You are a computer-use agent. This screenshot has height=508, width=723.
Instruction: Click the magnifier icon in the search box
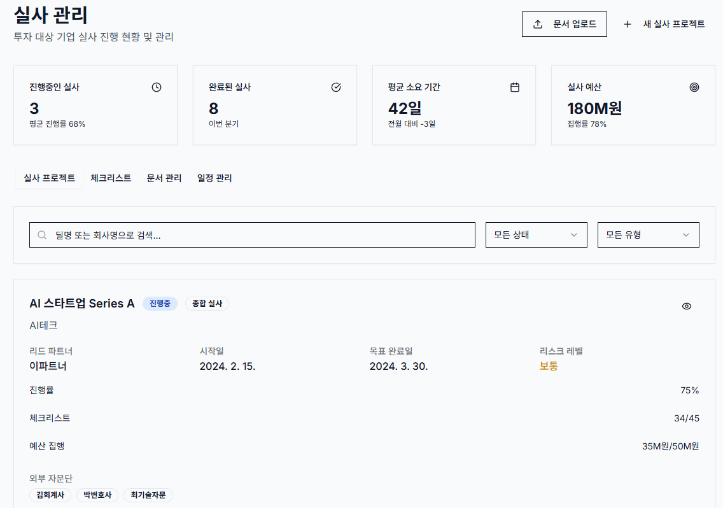tap(42, 235)
